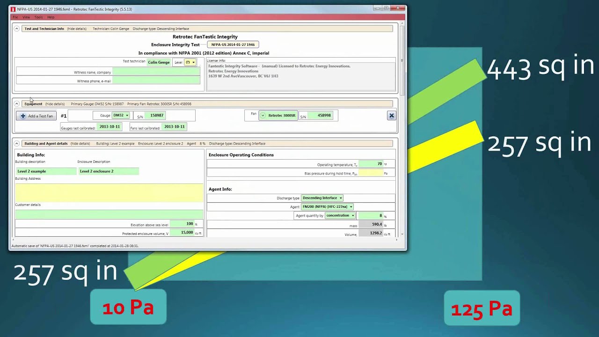The width and height of the screenshot is (599, 337).
Task: Open the Tools menu
Action: pos(38,17)
